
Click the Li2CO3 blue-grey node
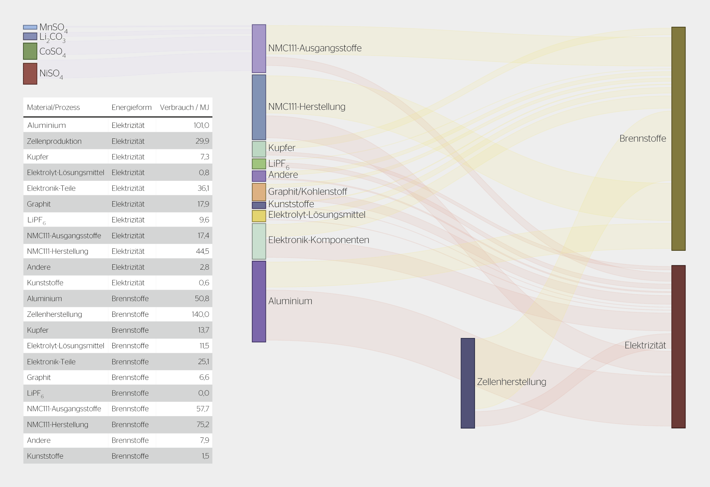30,36
